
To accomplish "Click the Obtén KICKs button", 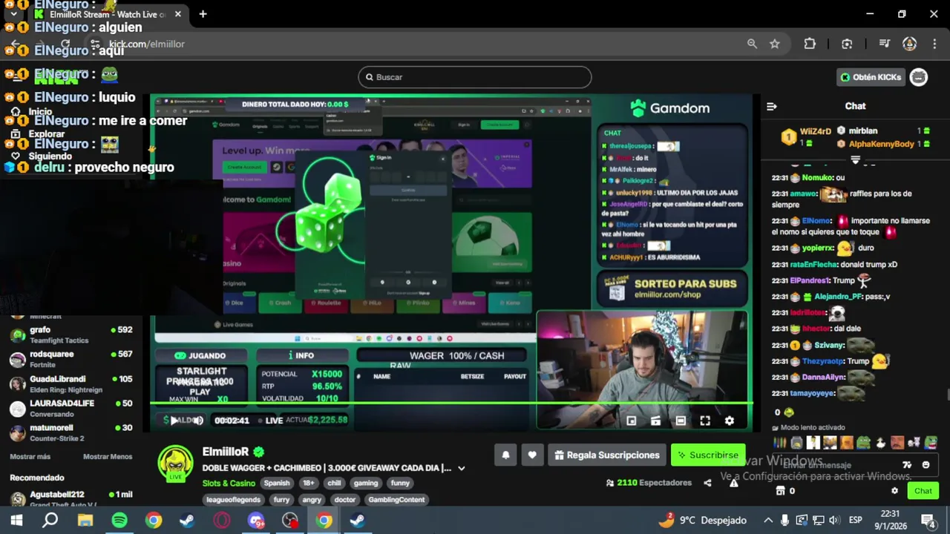I will coord(871,77).
